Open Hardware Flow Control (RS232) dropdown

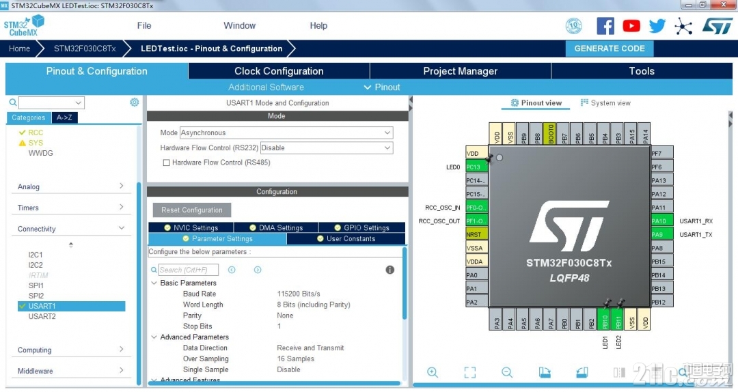point(327,148)
